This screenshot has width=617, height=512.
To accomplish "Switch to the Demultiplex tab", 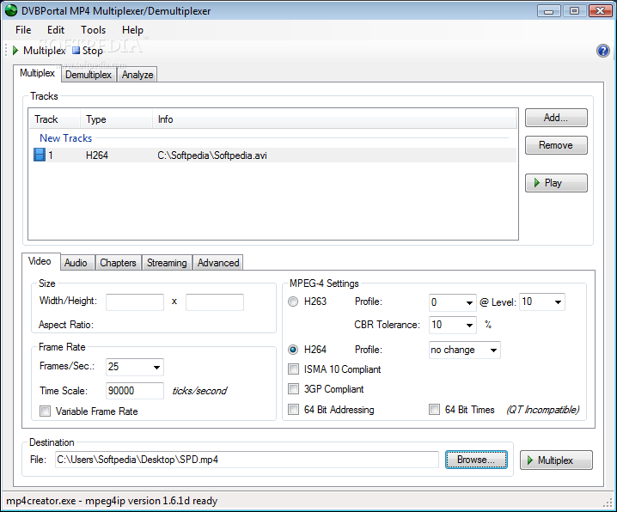I will [x=89, y=75].
